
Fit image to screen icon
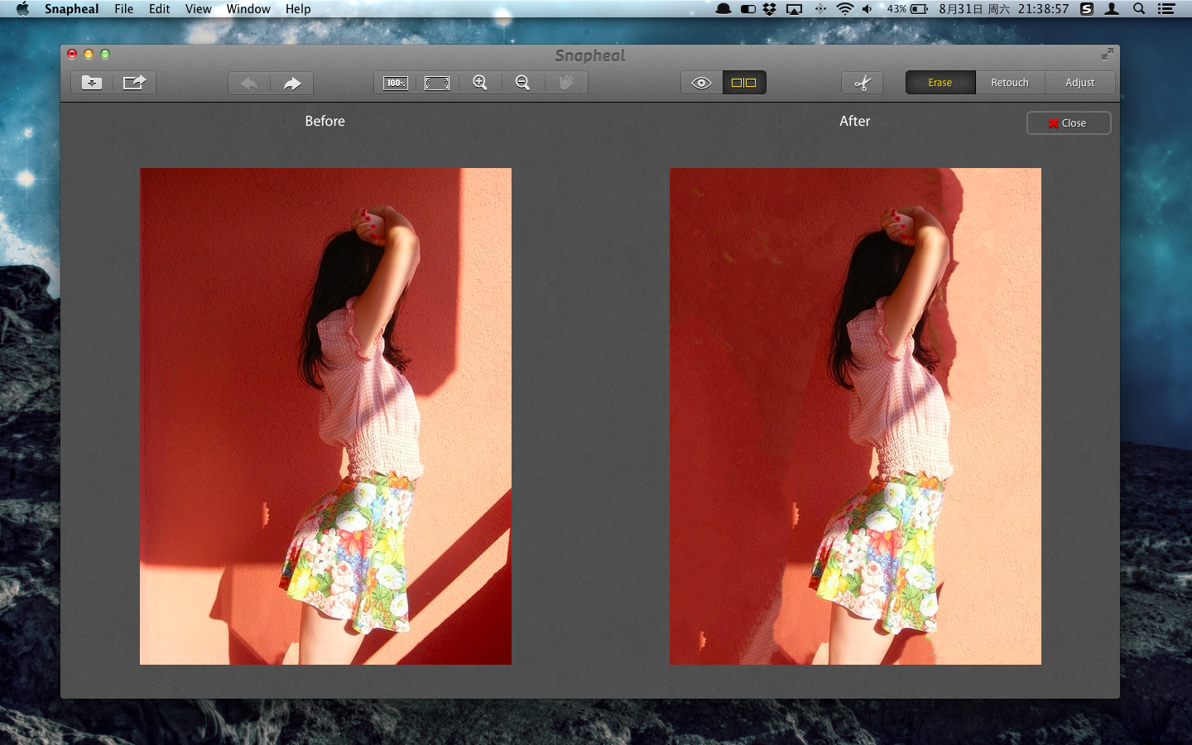pyautogui.click(x=437, y=83)
